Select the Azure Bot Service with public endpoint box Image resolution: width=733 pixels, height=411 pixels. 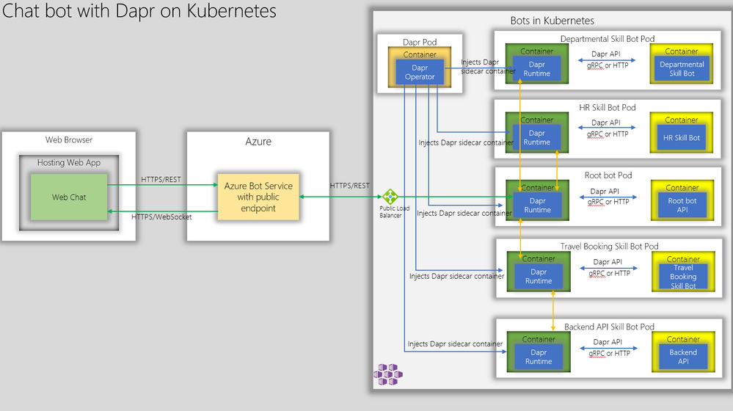click(x=258, y=197)
